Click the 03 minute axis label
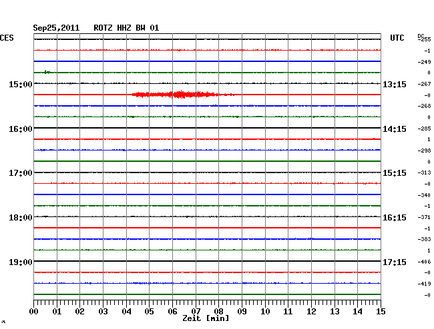Viewport: 434px width, 329px height. [103, 311]
